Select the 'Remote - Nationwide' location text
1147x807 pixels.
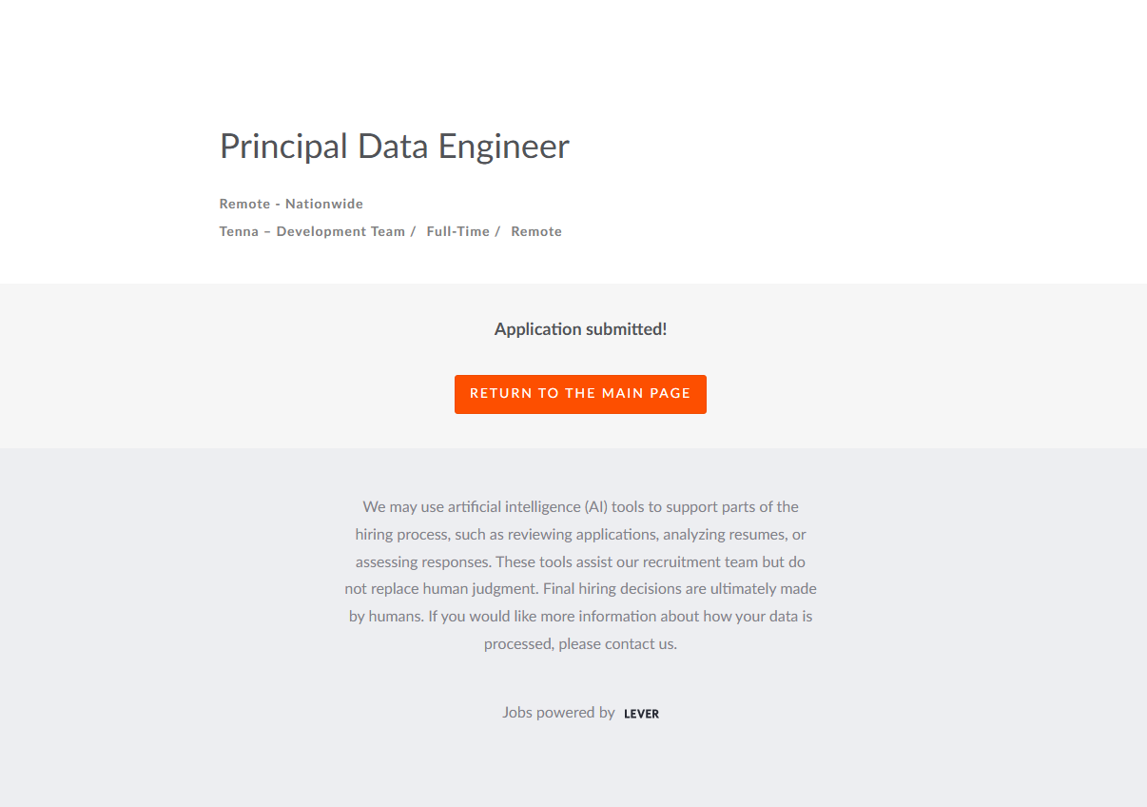291,204
